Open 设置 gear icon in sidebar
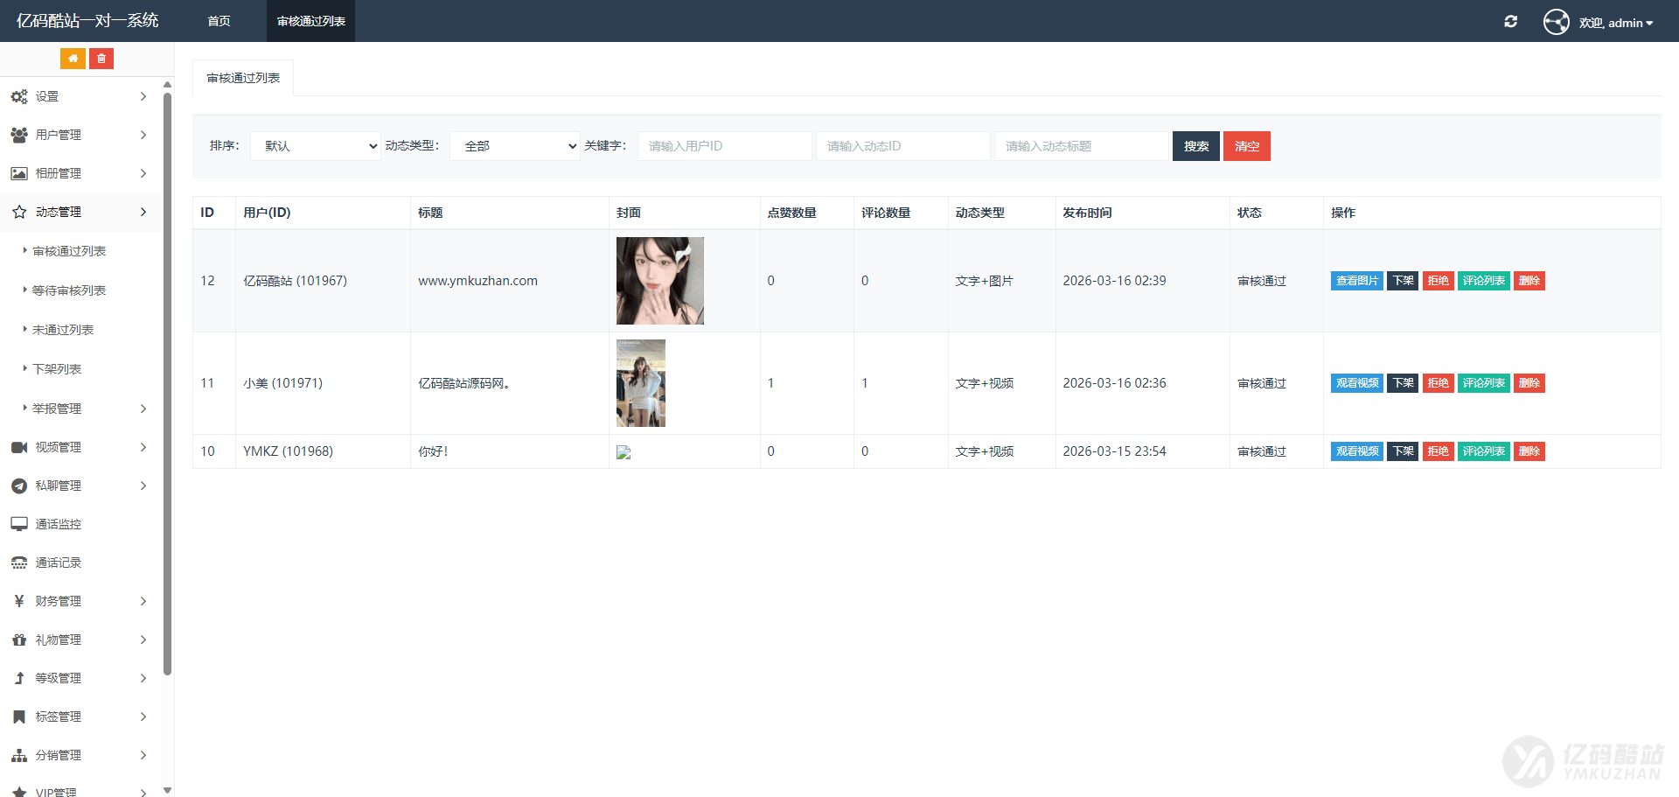The width and height of the screenshot is (1679, 797). tap(19, 97)
